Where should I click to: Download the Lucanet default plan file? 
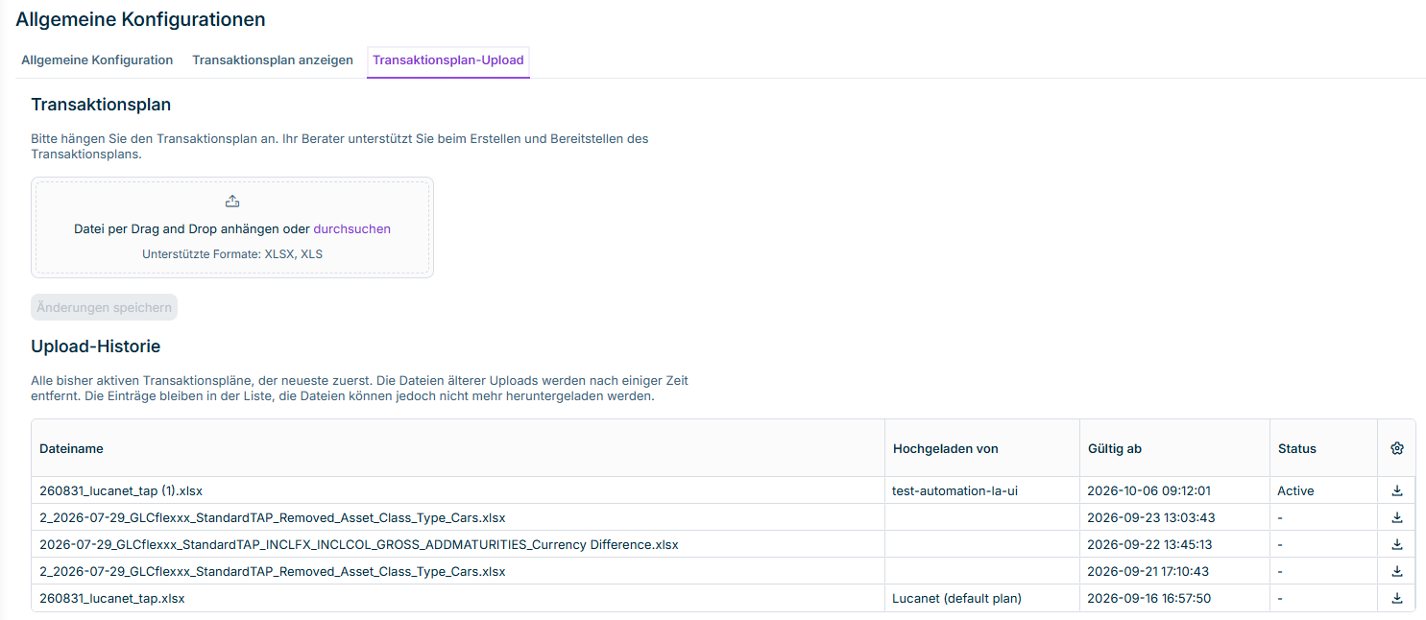point(1397,598)
